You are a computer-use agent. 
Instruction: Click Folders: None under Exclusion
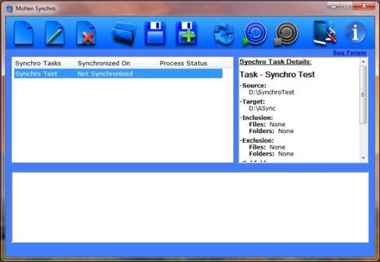[271, 154]
